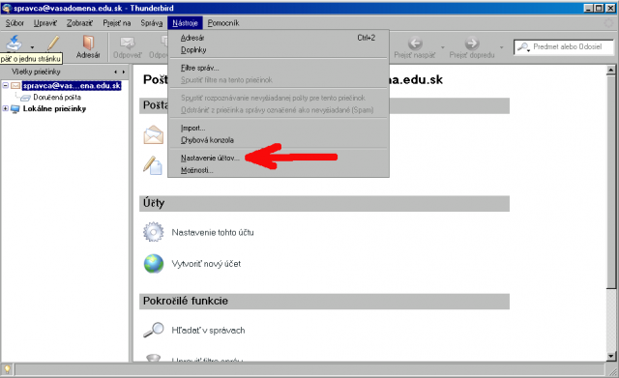Open the Pomocník menu

(x=223, y=23)
